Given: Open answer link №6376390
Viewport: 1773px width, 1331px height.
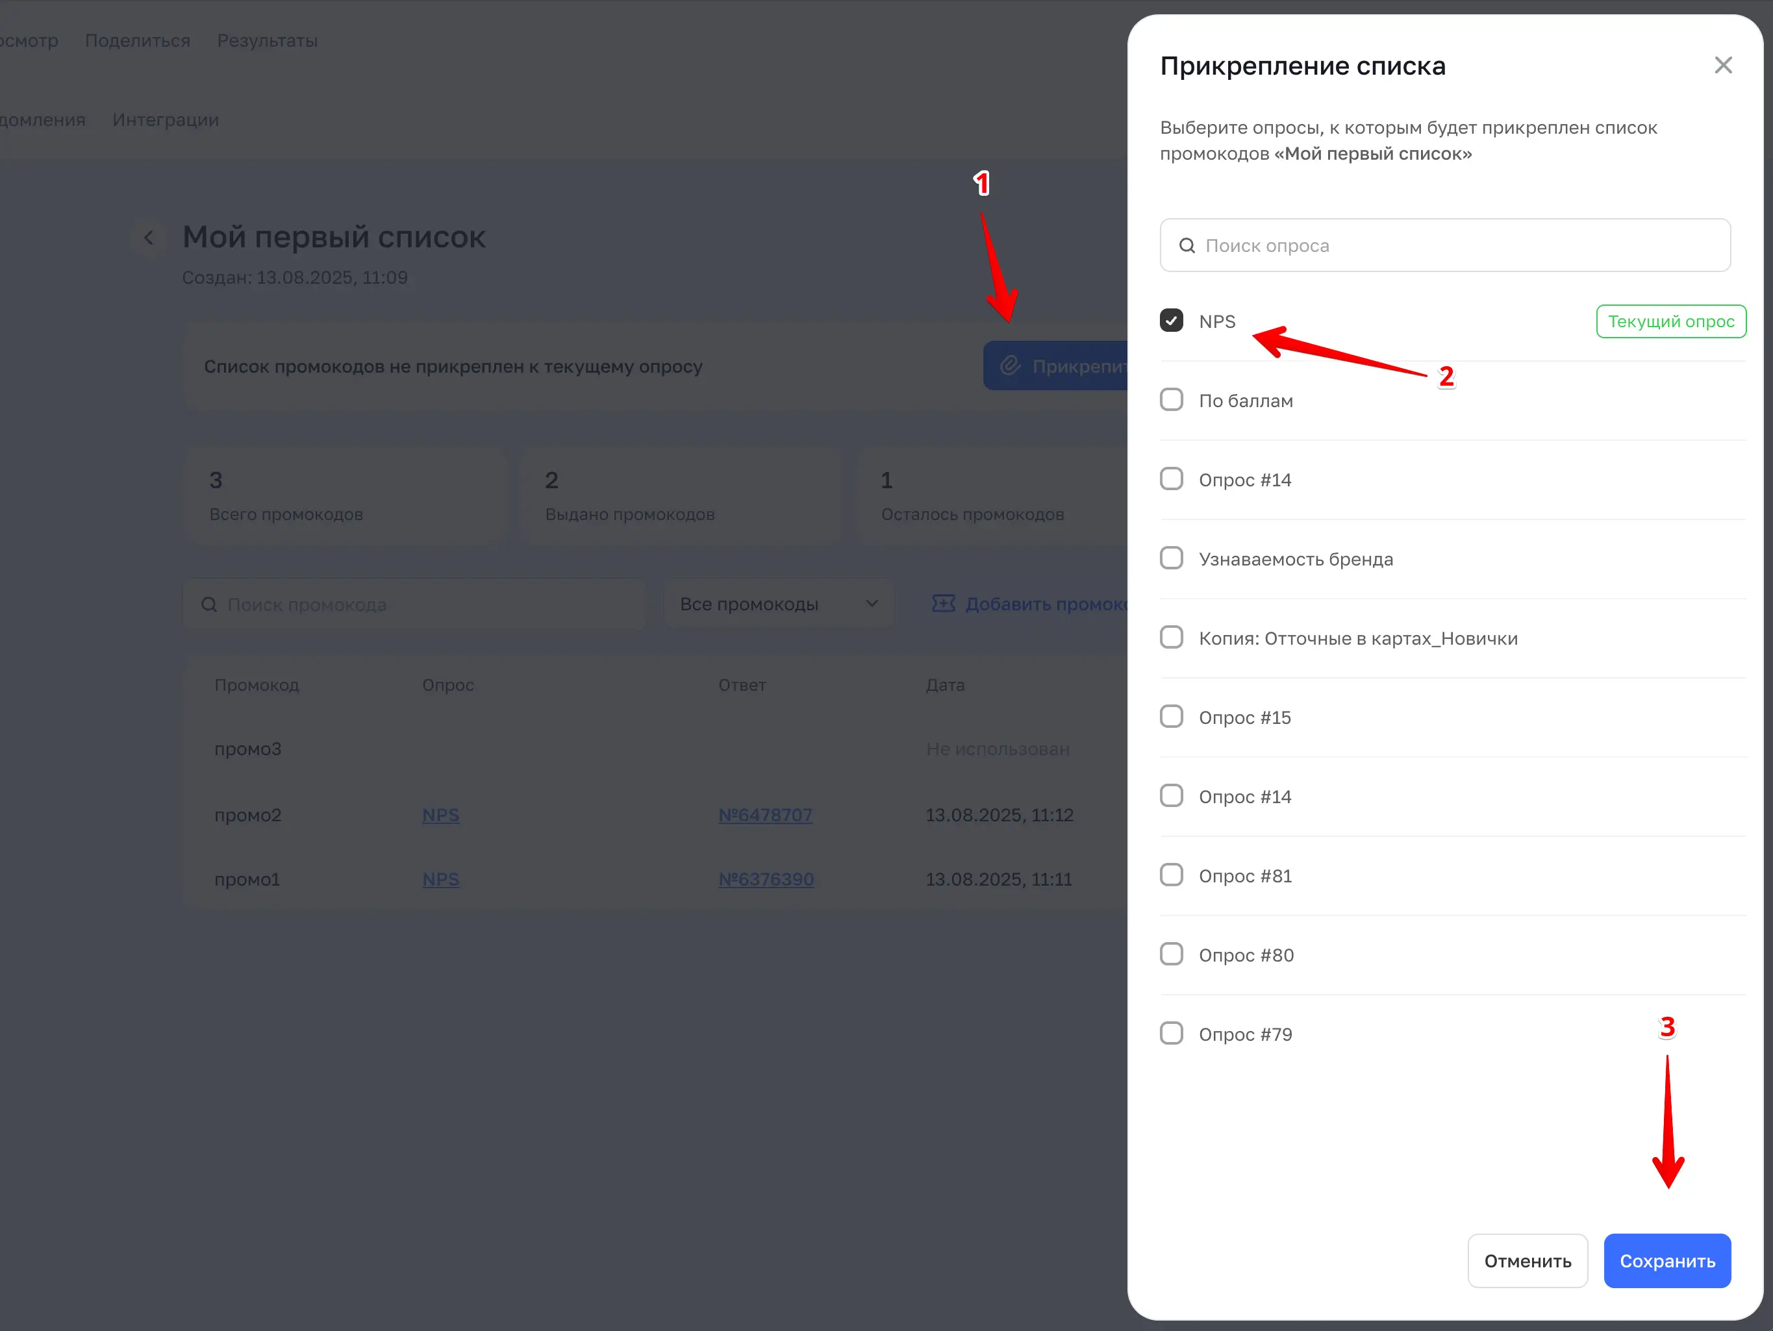Looking at the screenshot, I should pyautogui.click(x=766, y=879).
